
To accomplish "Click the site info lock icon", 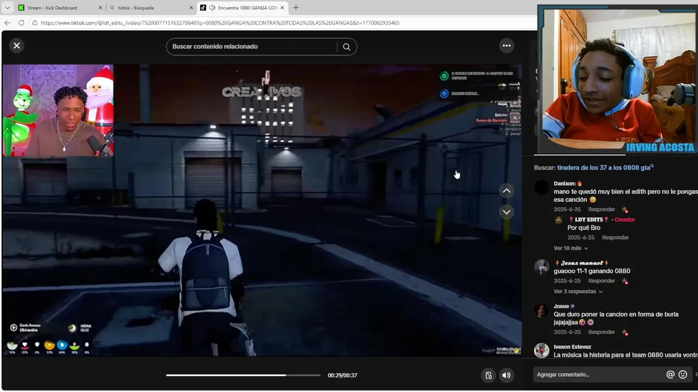I will coord(35,23).
